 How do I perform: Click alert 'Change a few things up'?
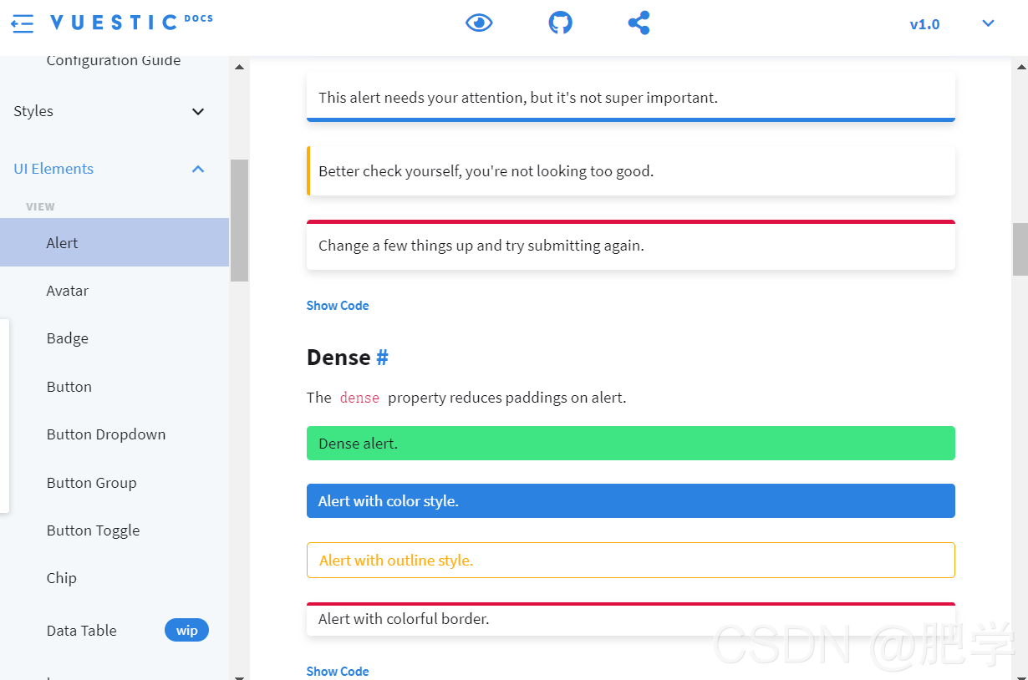pos(631,245)
